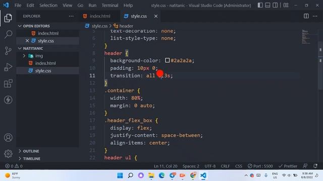The width and height of the screenshot is (323, 181).
Task: Change indentation via Spaces: 2
Action: pyautogui.click(x=191, y=166)
